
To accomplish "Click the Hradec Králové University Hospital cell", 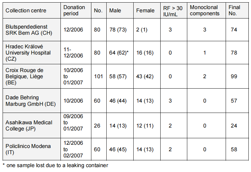I will [29, 53].
